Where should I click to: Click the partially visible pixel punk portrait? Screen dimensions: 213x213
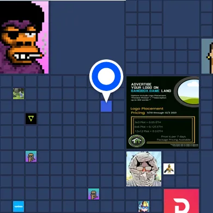pos(207,56)
